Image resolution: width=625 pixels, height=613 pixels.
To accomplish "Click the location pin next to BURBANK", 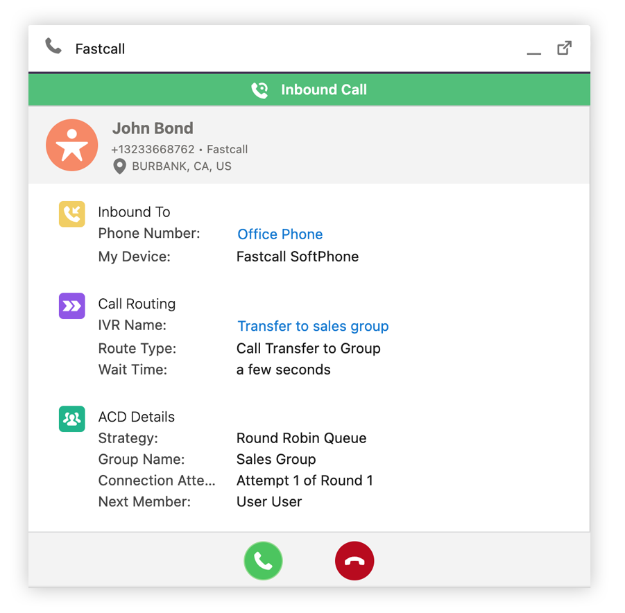I will click(119, 166).
